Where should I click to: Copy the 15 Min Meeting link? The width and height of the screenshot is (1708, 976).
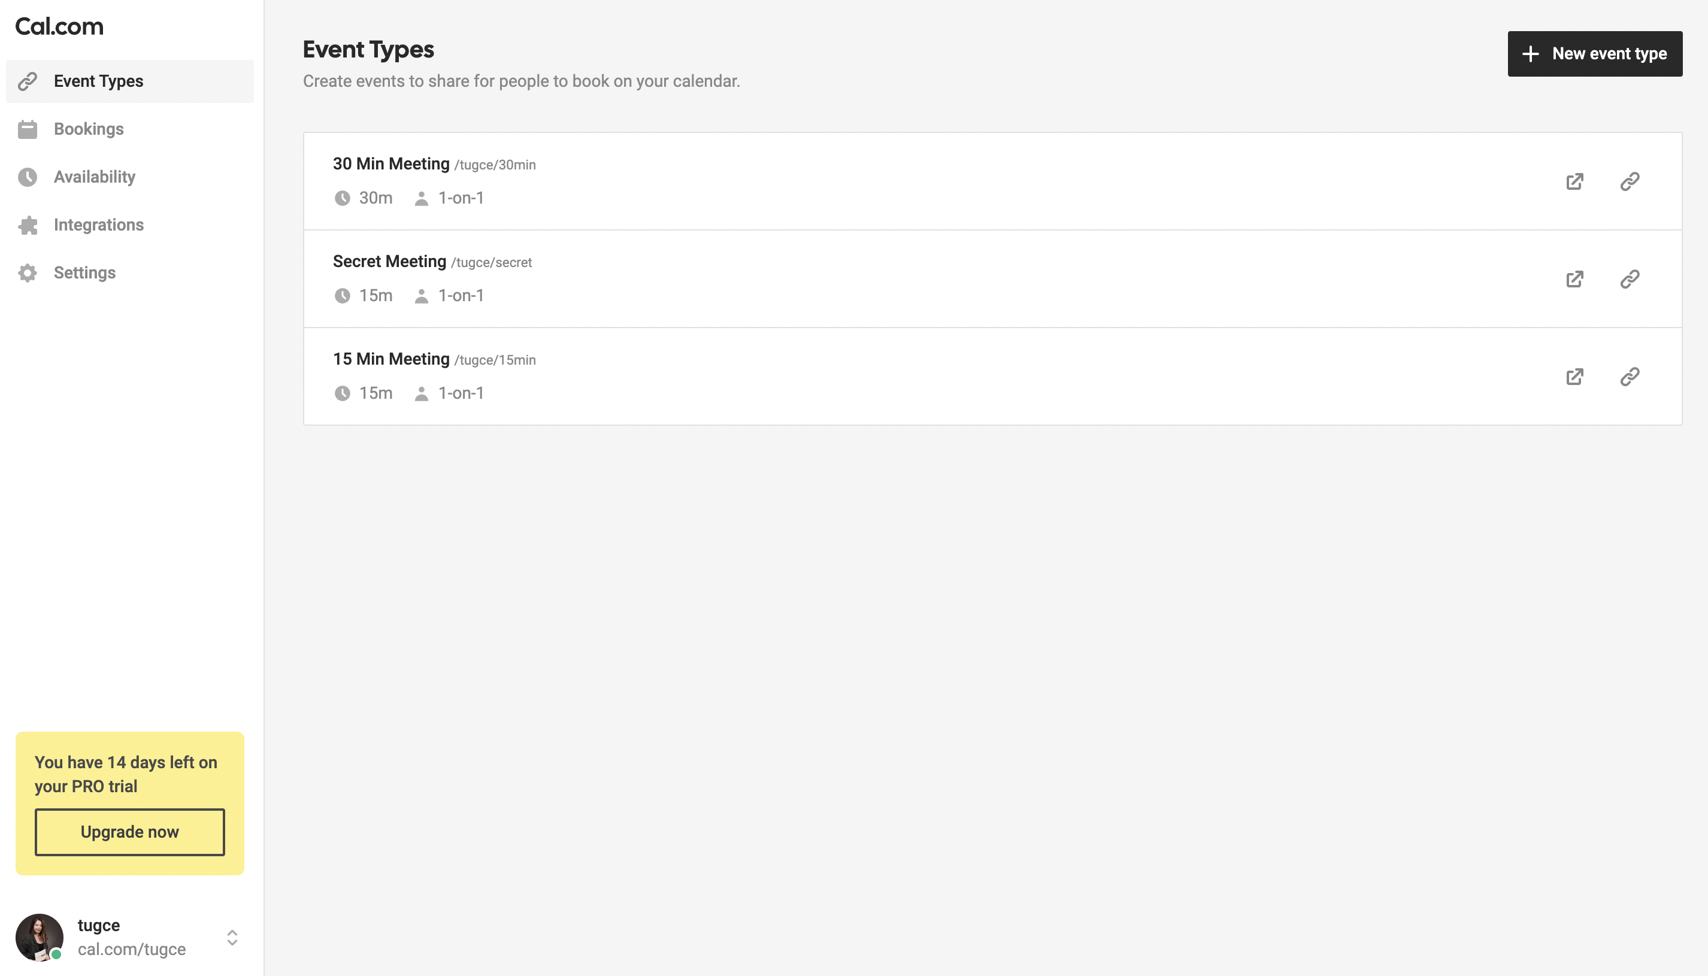[1630, 377]
